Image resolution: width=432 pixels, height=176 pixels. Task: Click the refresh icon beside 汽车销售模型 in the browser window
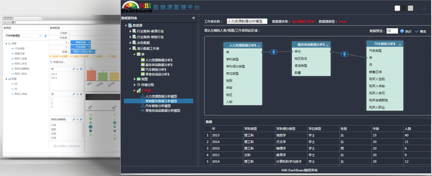click(46, 36)
